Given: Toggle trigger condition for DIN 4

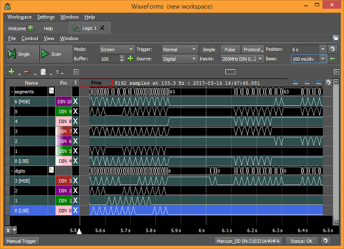Looking at the screenshot, I should [x=76, y=161].
